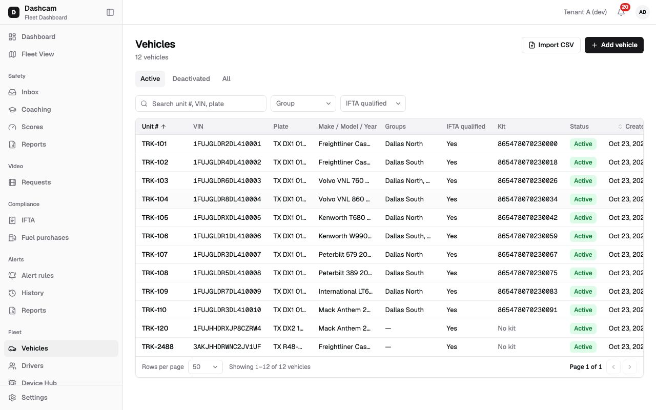Click the Kit column header
Viewport: 656px width, 410px height.
pyautogui.click(x=501, y=127)
